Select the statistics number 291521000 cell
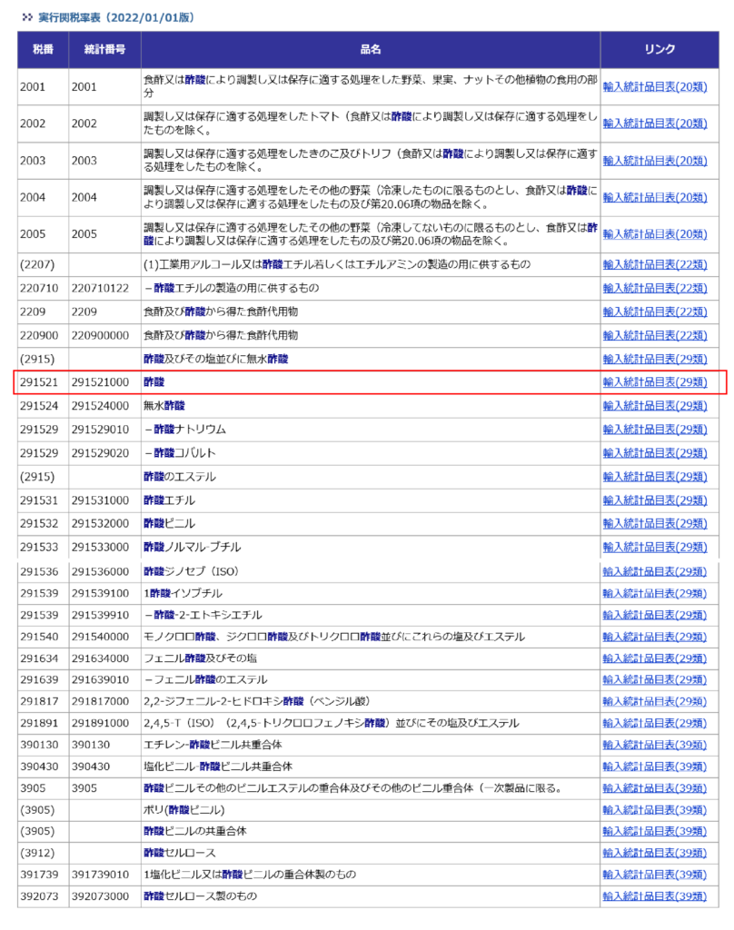The width and height of the screenshot is (734, 930). (x=101, y=382)
